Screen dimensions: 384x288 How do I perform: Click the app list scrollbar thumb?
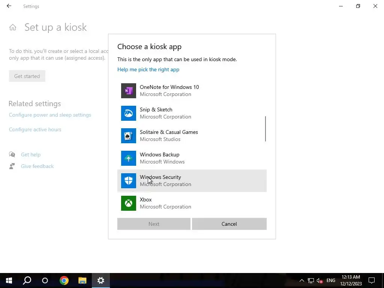pos(265,129)
